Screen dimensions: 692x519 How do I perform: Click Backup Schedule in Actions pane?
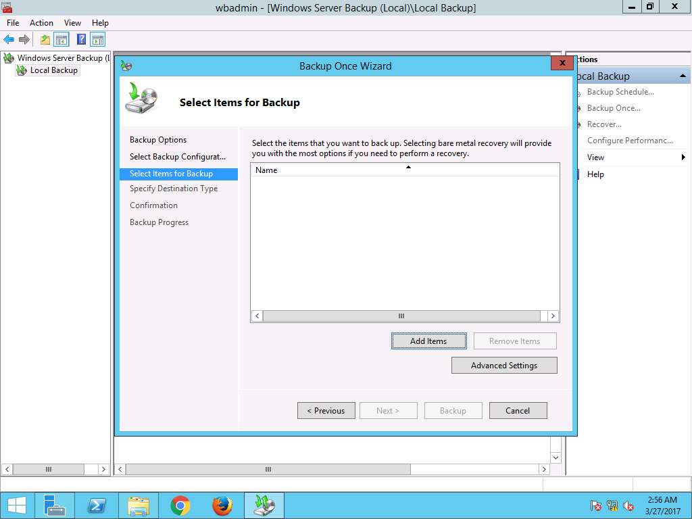(620, 92)
